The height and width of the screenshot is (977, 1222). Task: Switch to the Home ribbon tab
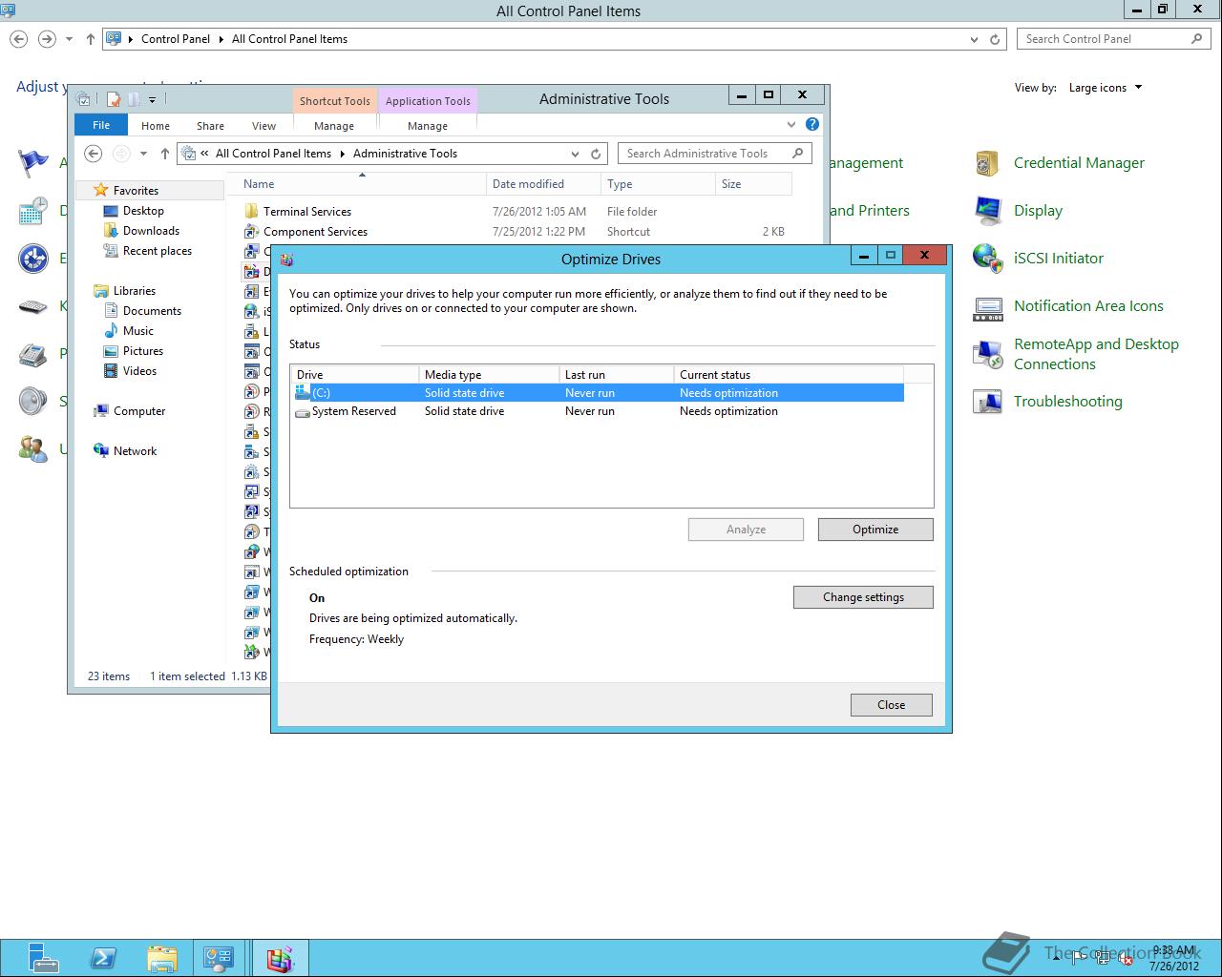(156, 126)
